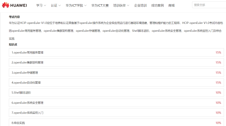Image resolution: width=226 pixels, height=126 pixels.
Task: Open the 华为ICT学院 dropdown
Action: click(76, 6)
